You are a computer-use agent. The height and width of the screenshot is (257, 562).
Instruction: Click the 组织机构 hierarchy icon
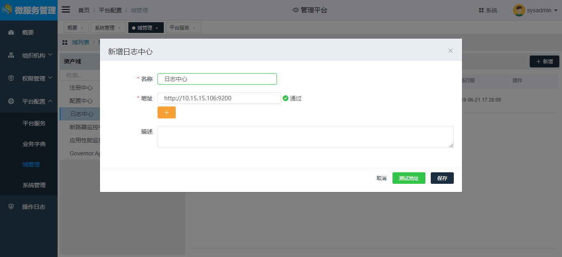click(x=11, y=56)
